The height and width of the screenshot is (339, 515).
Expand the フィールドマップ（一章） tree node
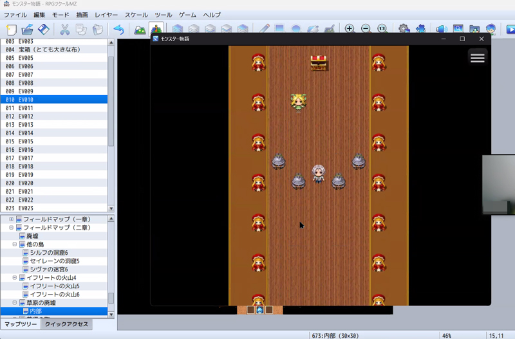11,219
